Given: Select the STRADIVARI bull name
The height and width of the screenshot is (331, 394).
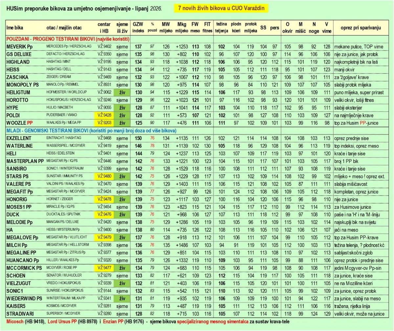Looking at the screenshot, I should pos(20,314).
